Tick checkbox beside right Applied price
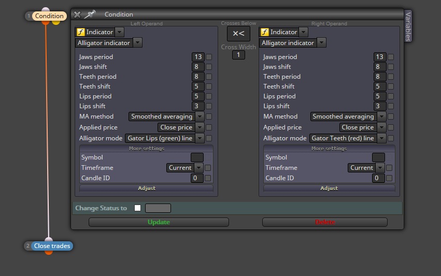 [391, 127]
